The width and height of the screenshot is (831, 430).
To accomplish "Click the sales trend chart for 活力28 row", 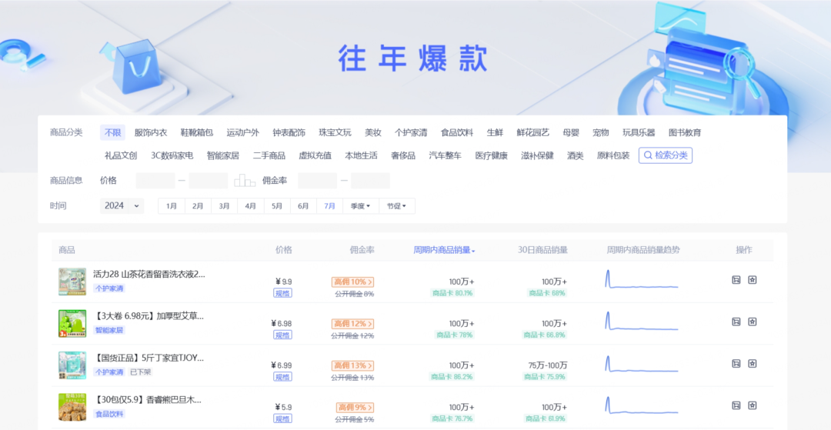I will [x=641, y=279].
